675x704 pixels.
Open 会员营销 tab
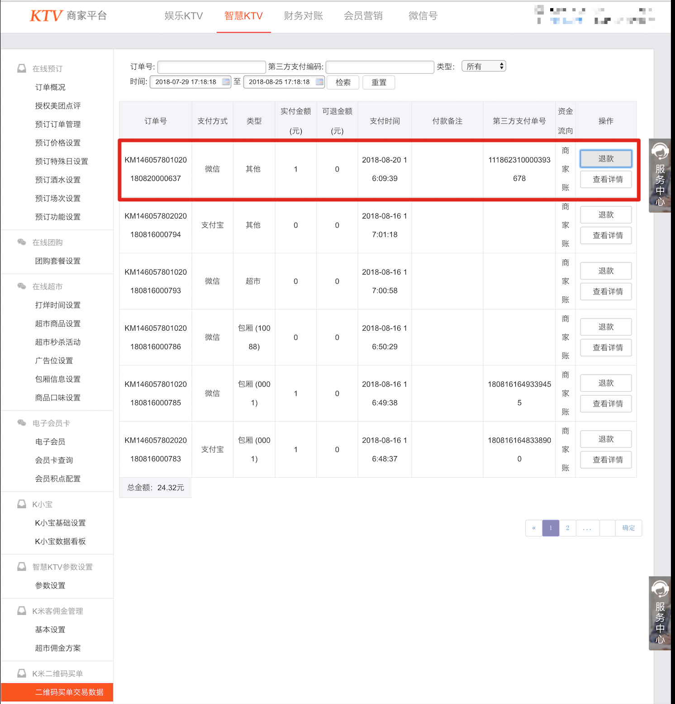363,16
